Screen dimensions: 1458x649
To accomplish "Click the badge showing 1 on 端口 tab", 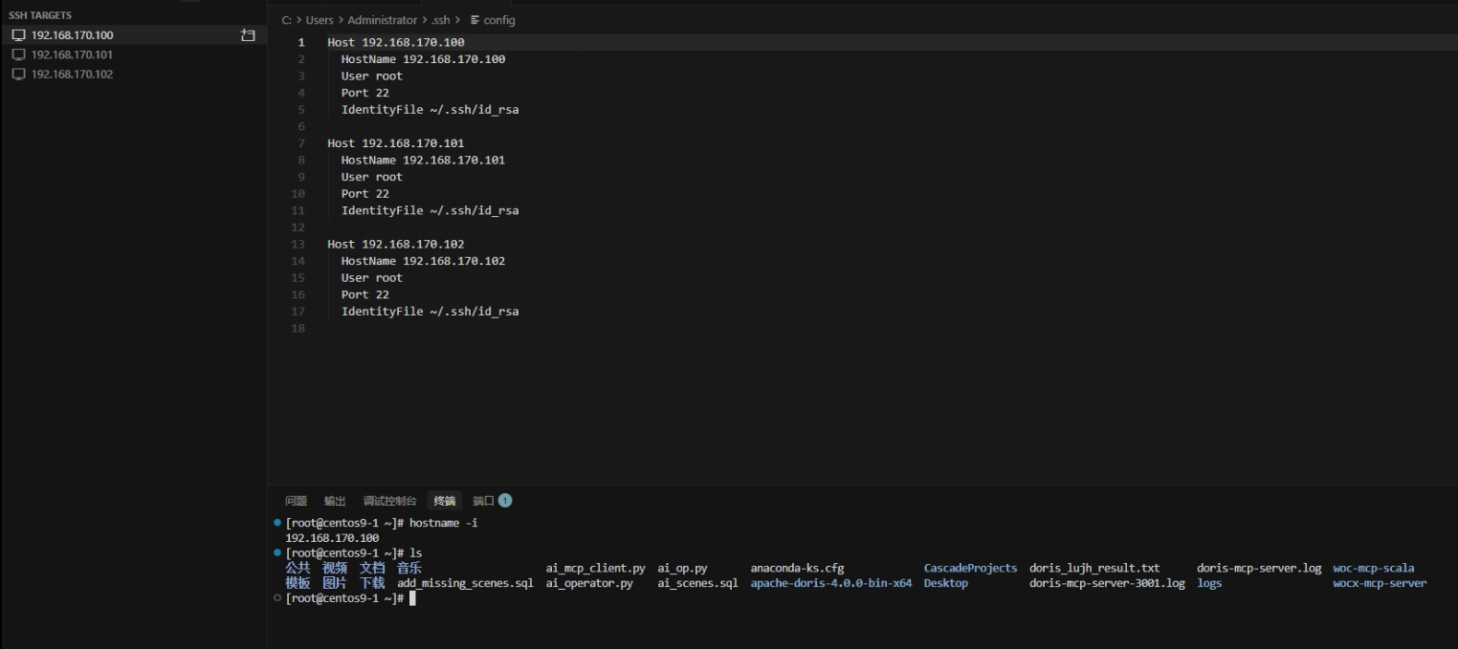I will point(505,501).
